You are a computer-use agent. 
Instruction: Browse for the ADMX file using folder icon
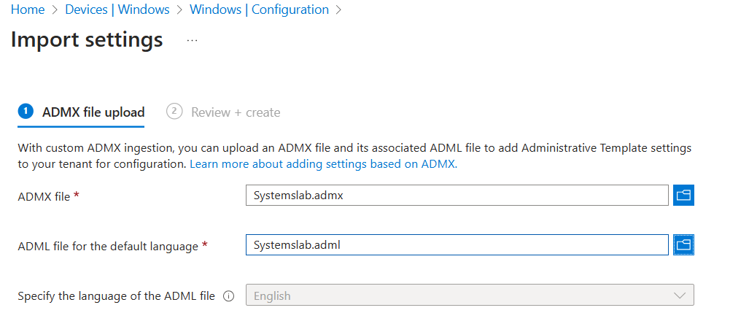pyautogui.click(x=683, y=195)
